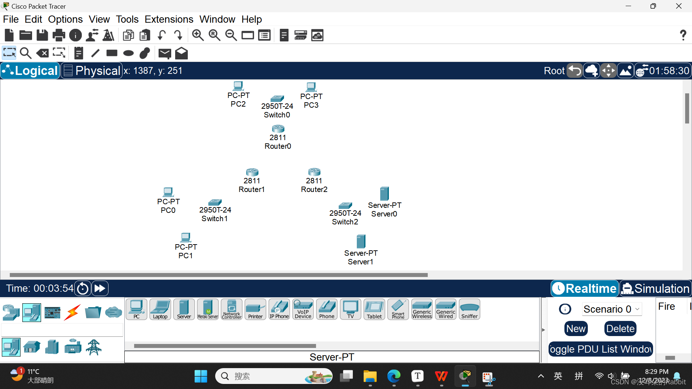Image resolution: width=692 pixels, height=389 pixels.
Task: Select the PC device icon in toolbar
Action: (136, 309)
